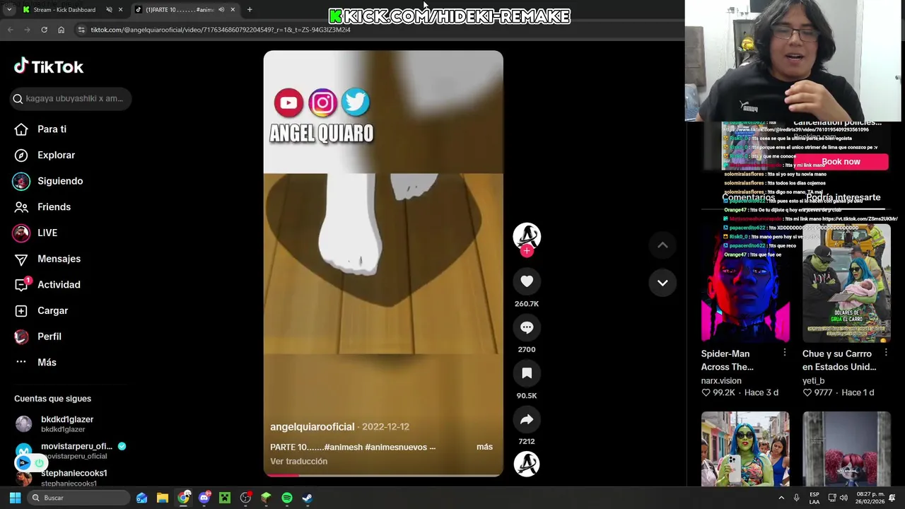Click the video progress bar
Image resolution: width=905 pixels, height=509 pixels.
point(383,475)
